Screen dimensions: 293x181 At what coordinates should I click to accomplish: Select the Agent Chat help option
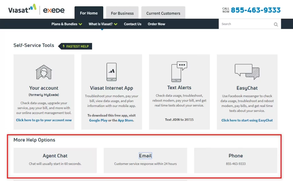pos(55,160)
